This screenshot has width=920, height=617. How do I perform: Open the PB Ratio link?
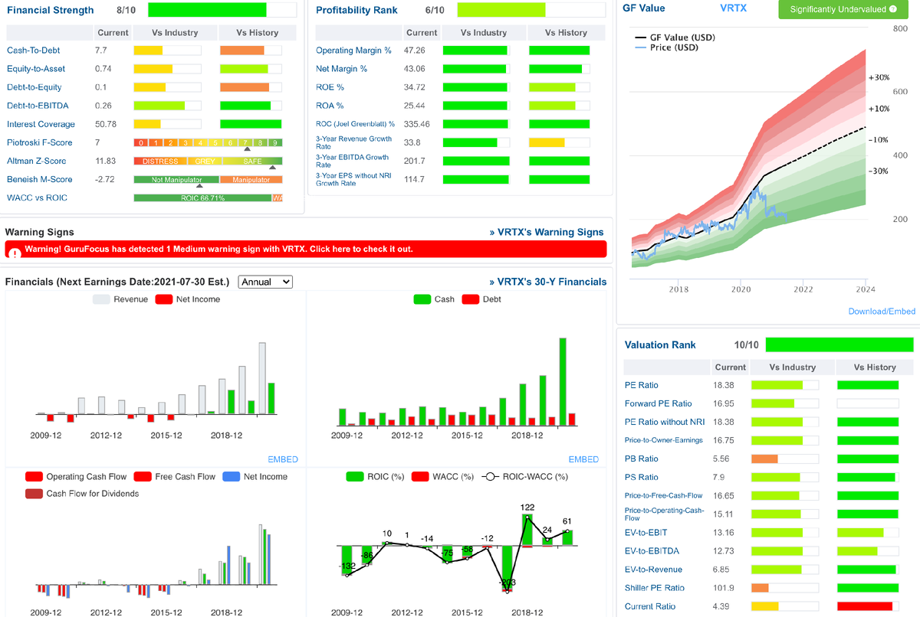pyautogui.click(x=641, y=459)
